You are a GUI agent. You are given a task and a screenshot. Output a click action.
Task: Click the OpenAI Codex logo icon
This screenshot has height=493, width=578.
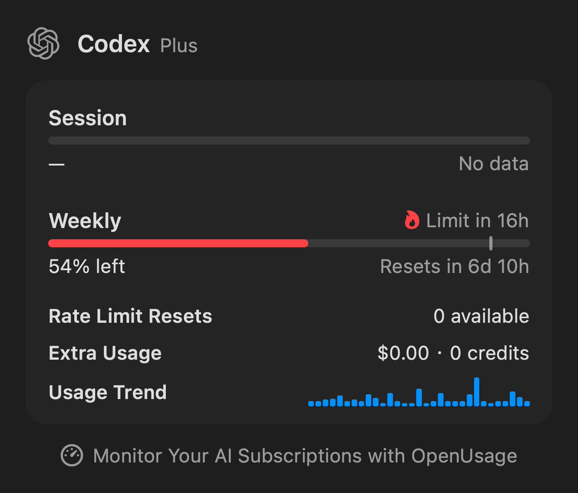[x=43, y=43]
